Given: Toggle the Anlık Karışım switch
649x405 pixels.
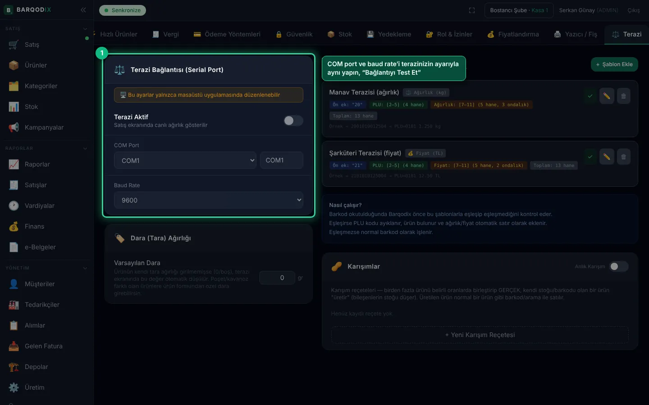Looking at the screenshot, I should 618,266.
